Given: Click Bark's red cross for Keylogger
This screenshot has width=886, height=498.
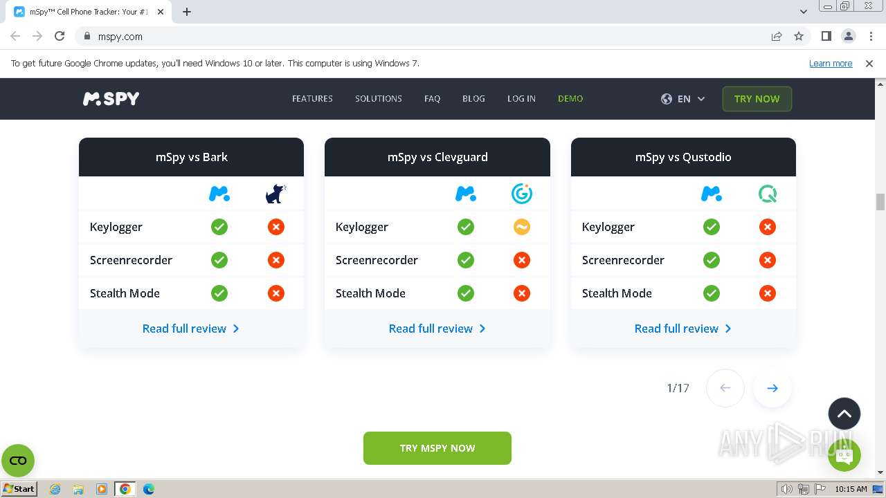Looking at the screenshot, I should click(x=276, y=227).
